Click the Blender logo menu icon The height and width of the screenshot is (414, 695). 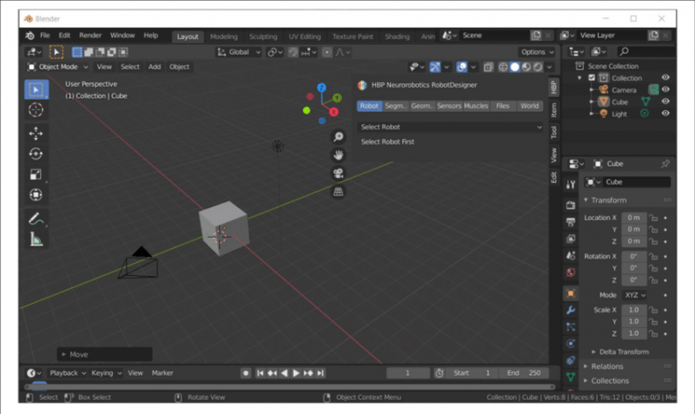pos(30,36)
